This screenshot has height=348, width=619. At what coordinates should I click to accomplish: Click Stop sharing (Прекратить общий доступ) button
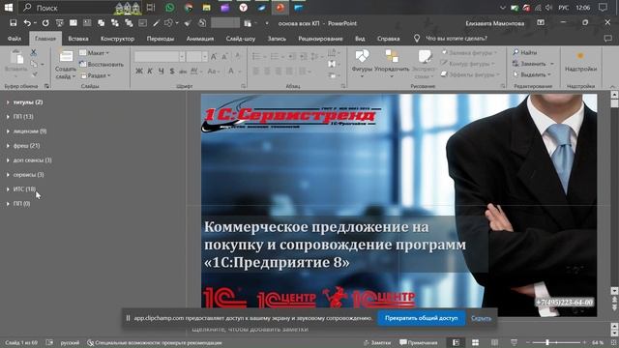[x=422, y=318]
